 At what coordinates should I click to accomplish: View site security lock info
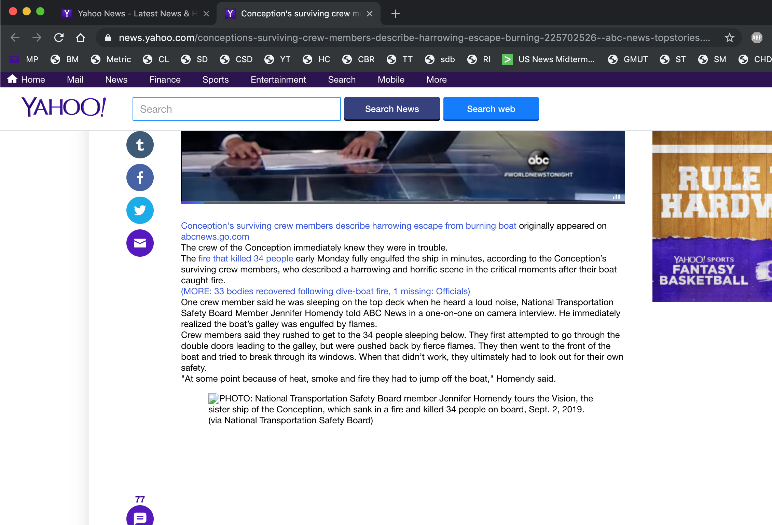tap(108, 38)
